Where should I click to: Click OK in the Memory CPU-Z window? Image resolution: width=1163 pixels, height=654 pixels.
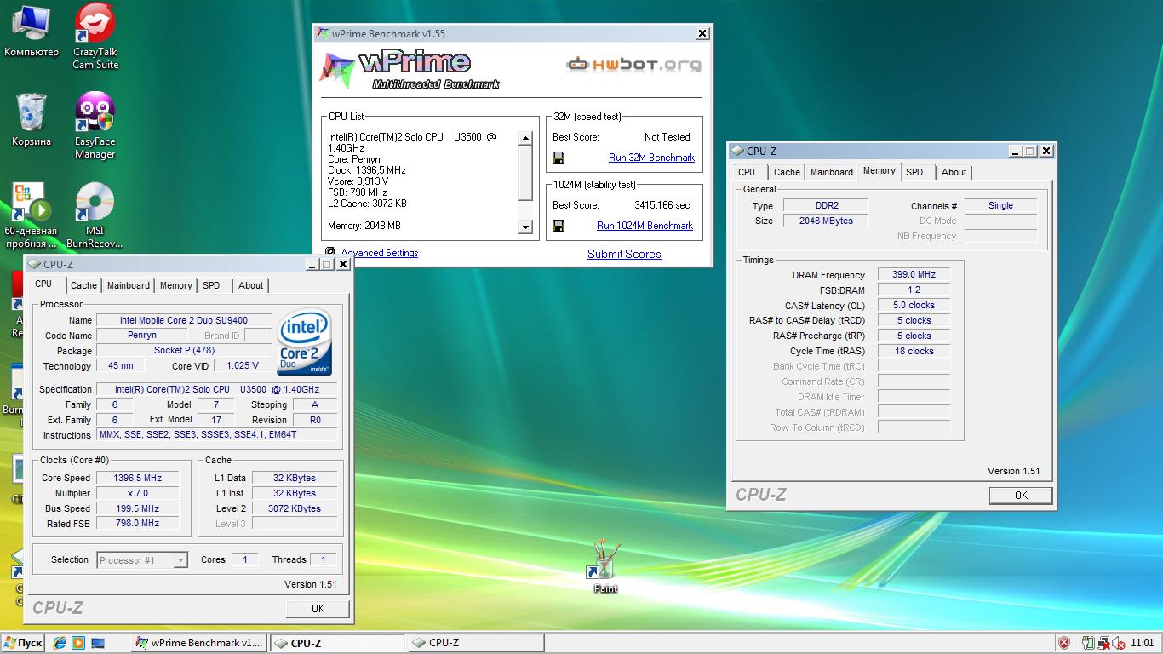click(x=1021, y=495)
